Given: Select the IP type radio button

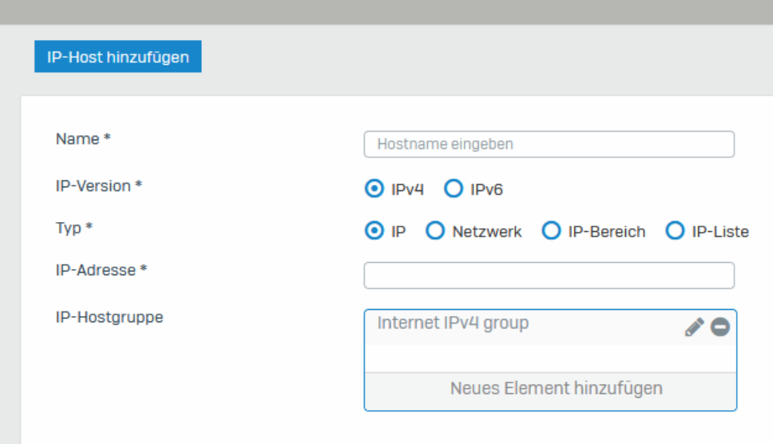Looking at the screenshot, I should tap(375, 230).
